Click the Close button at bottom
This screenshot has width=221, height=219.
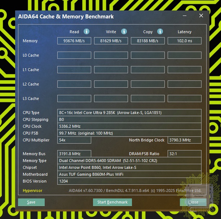(x=193, y=202)
